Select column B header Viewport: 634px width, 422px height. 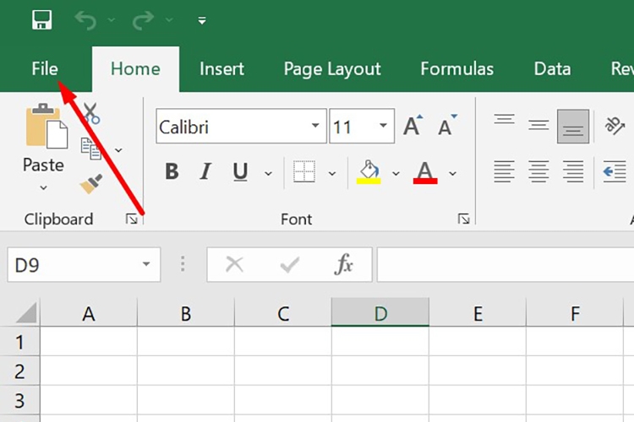click(186, 313)
